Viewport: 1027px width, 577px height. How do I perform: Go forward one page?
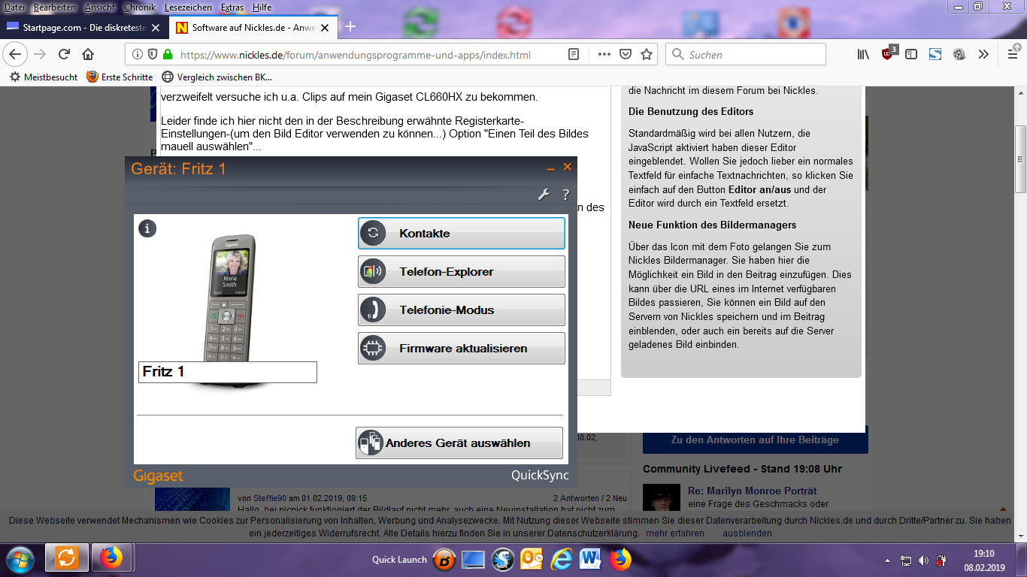tap(40, 54)
